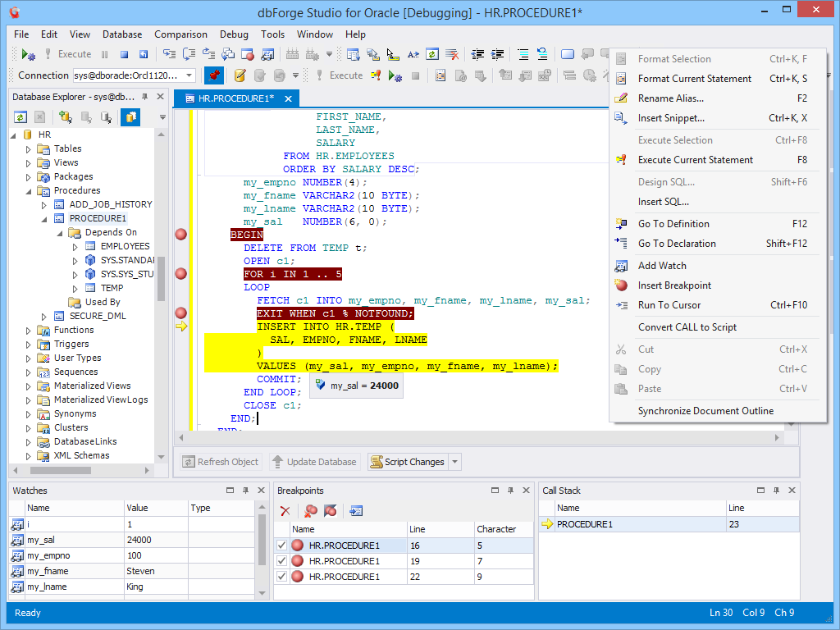Click the refresh green arrows icon in top toolbar
Image resolution: width=840 pixels, height=630 pixels.
pyautogui.click(x=432, y=54)
